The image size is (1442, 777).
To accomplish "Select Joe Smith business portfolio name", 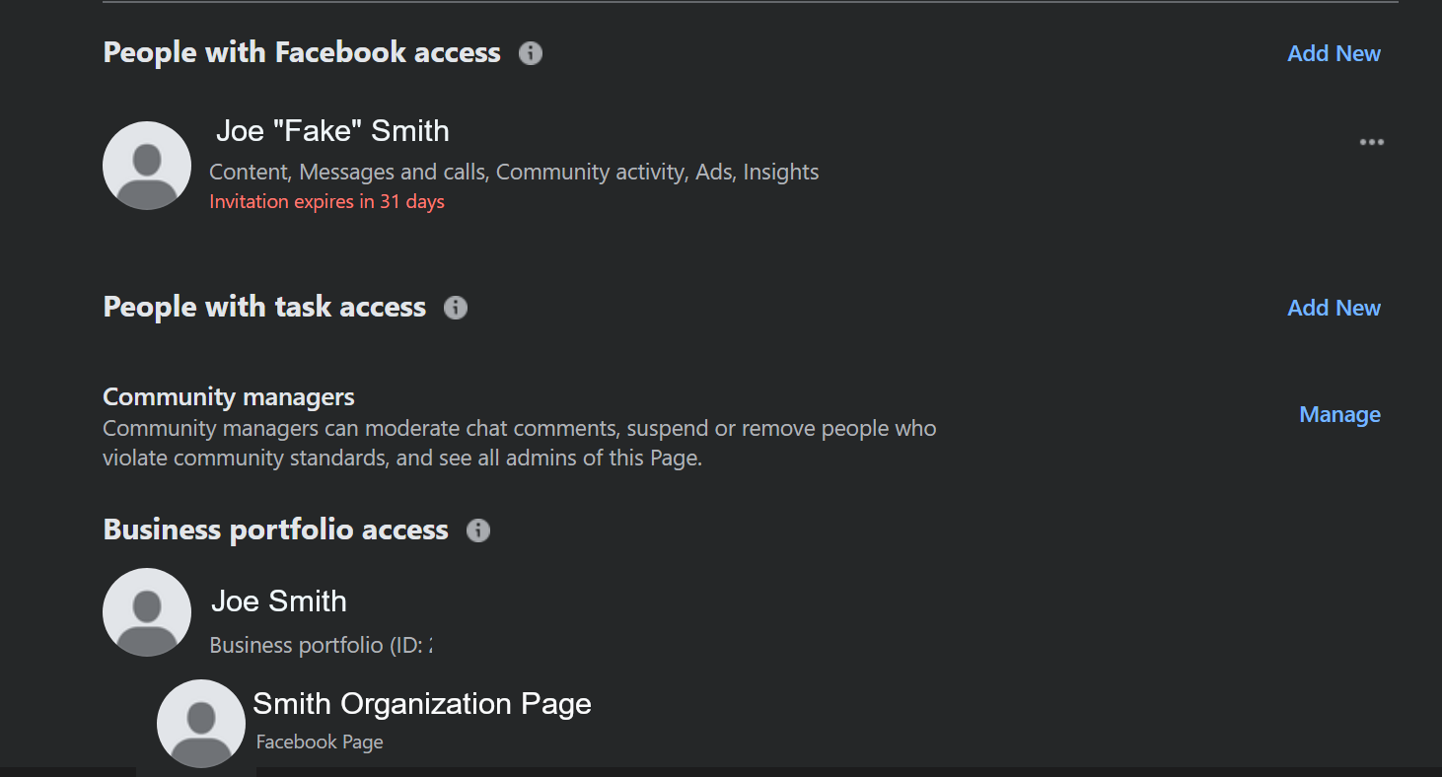I will coord(279,601).
